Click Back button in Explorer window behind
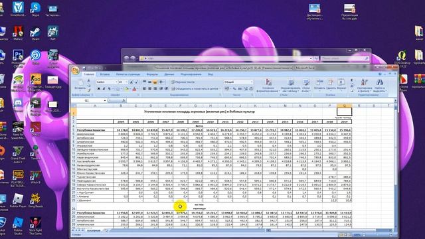 click(126, 58)
